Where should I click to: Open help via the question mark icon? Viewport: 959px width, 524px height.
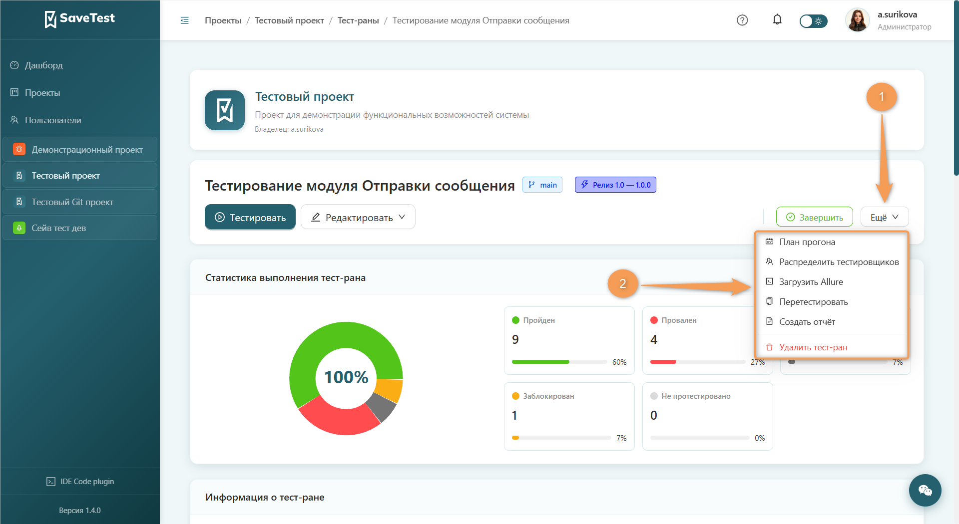(742, 20)
